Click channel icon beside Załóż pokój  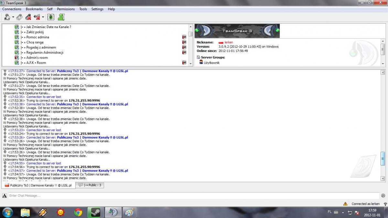17,32
